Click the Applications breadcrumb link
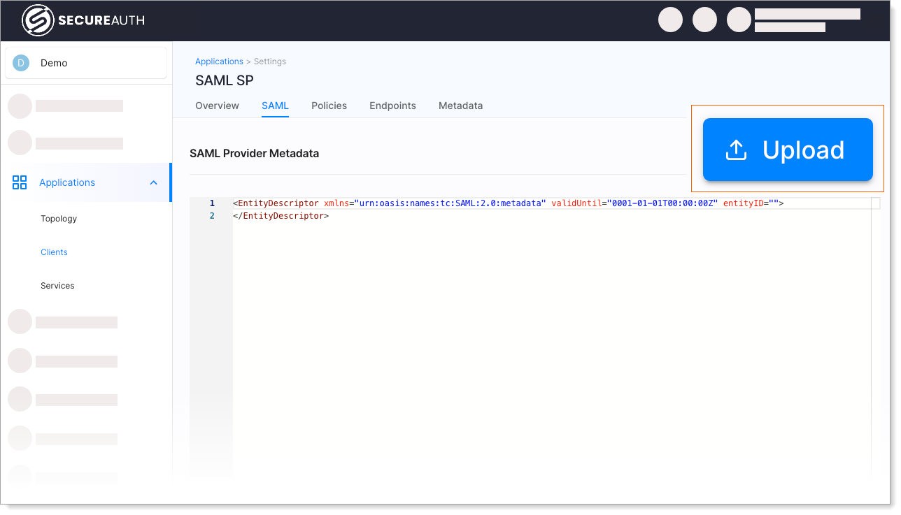This screenshot has width=901, height=515. tap(219, 61)
